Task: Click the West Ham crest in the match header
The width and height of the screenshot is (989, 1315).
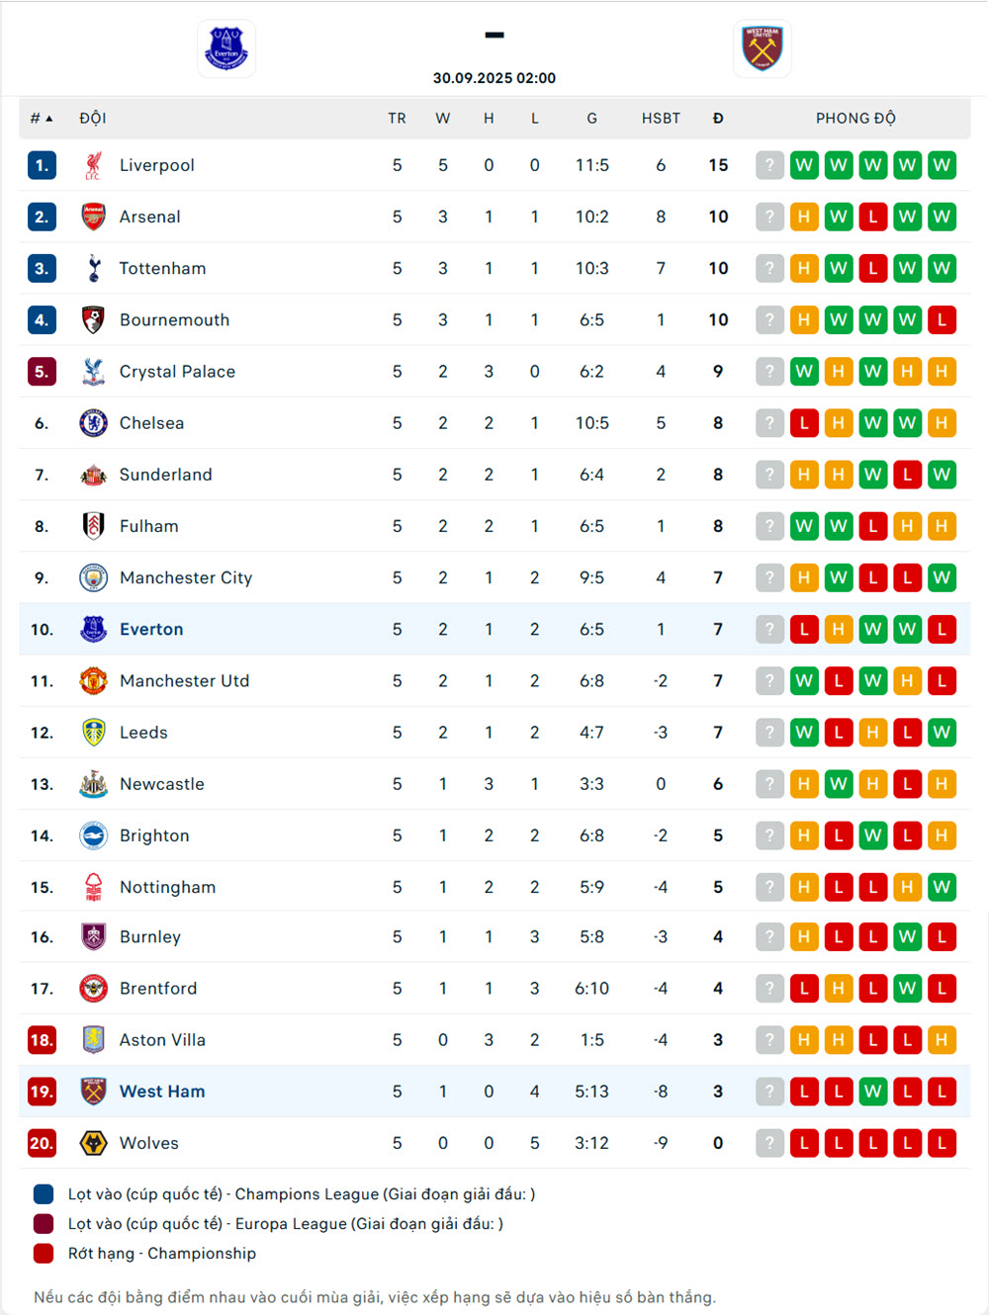Action: point(762,48)
